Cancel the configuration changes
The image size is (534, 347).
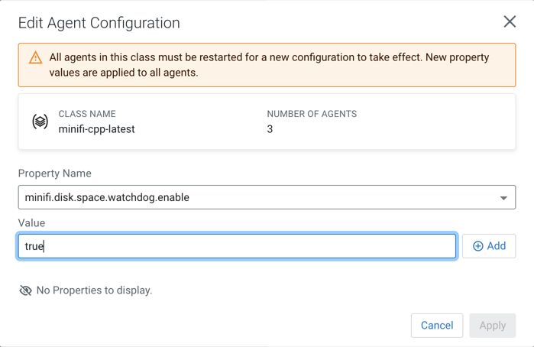tap(437, 325)
